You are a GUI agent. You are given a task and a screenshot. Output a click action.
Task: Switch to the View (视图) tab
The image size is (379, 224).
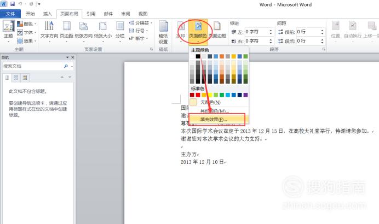[143, 14]
